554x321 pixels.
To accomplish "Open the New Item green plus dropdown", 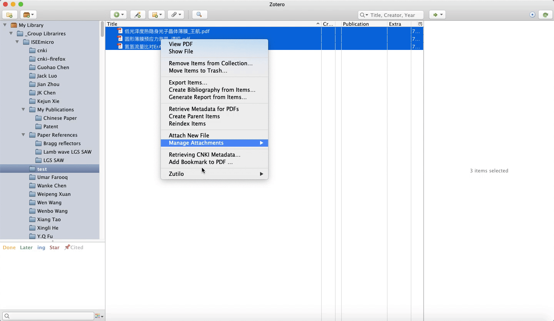I will click(x=118, y=15).
